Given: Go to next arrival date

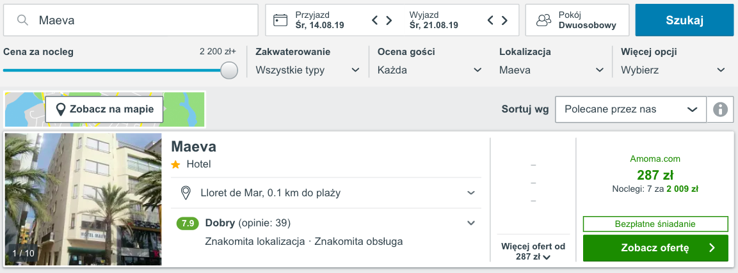Looking at the screenshot, I should [389, 20].
